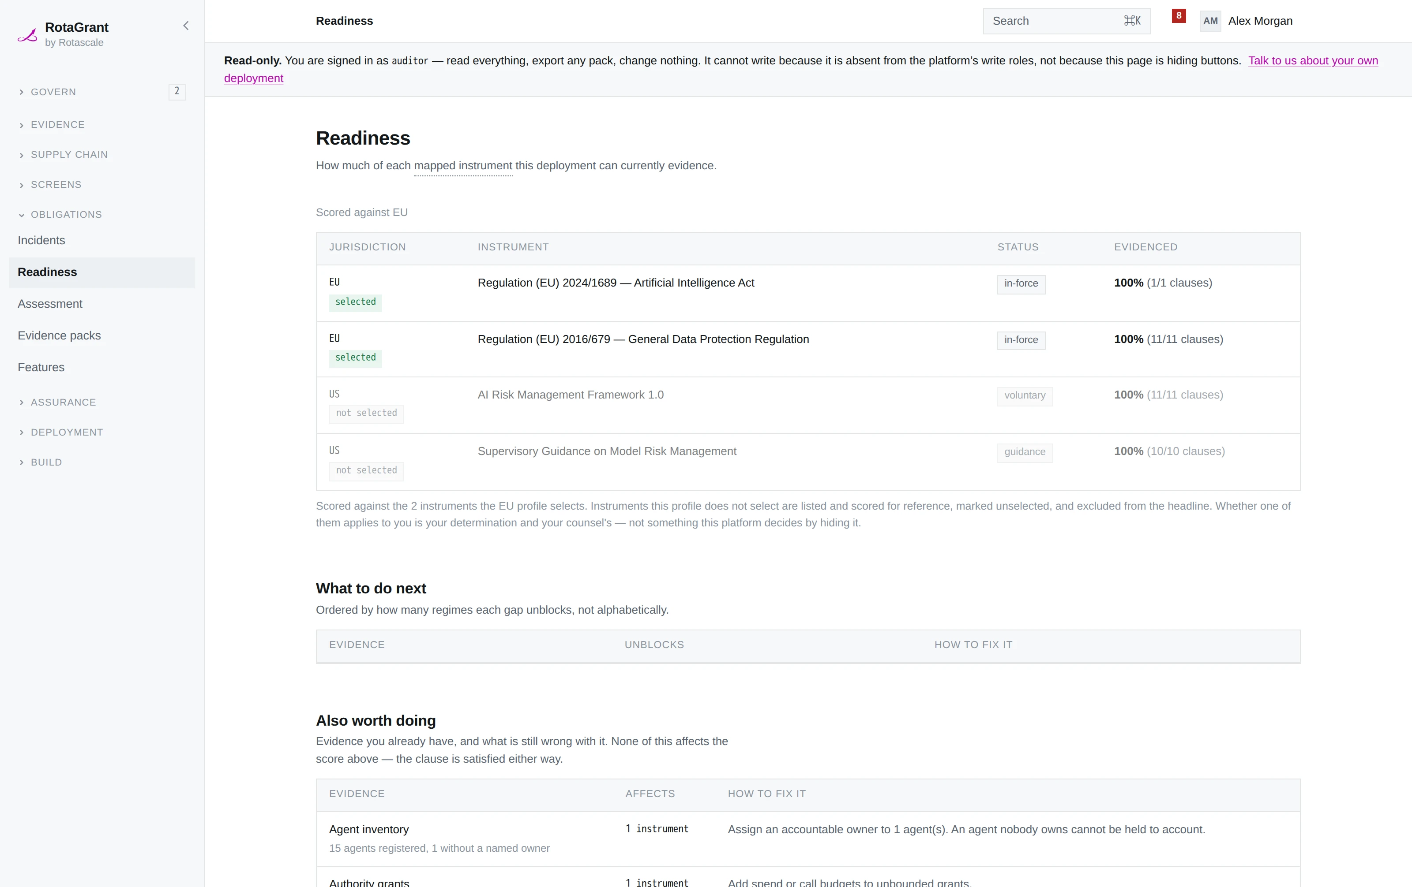Viewport: 1412px width, 887px height.
Task: Click the Affects column header
Action: click(x=650, y=794)
